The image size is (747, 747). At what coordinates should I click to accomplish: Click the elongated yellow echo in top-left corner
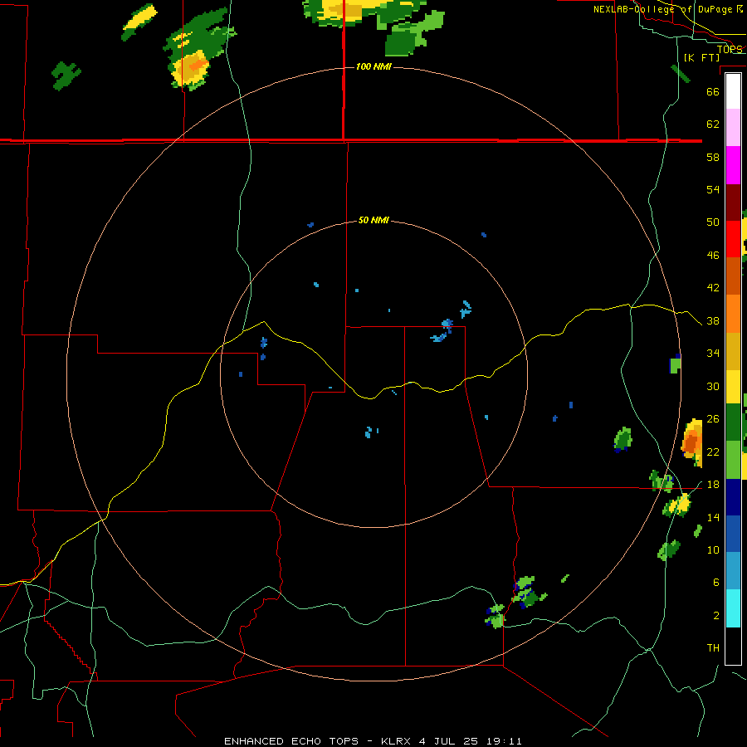(139, 21)
